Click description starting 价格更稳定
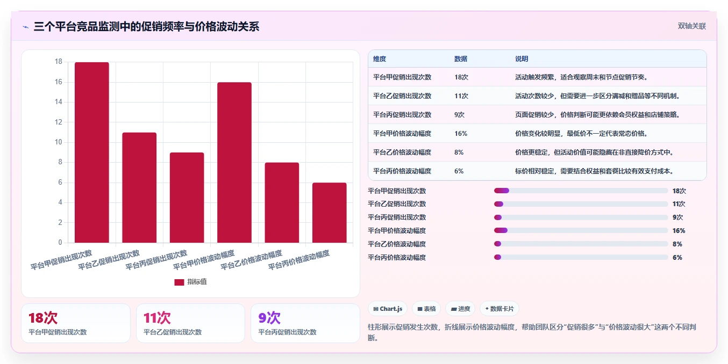The width and height of the screenshot is (728, 364). tap(594, 152)
